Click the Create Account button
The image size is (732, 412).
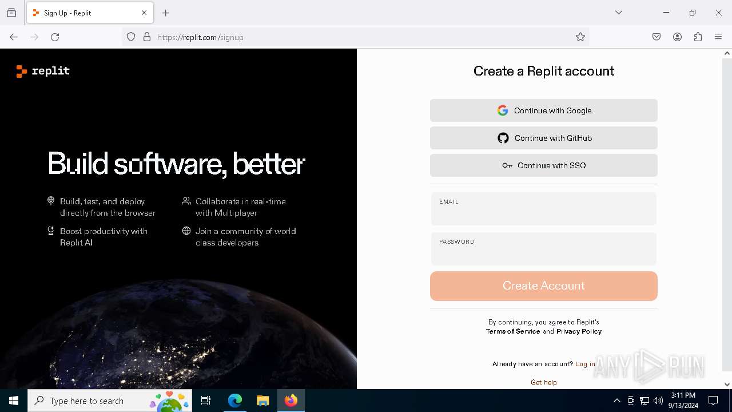click(544, 286)
